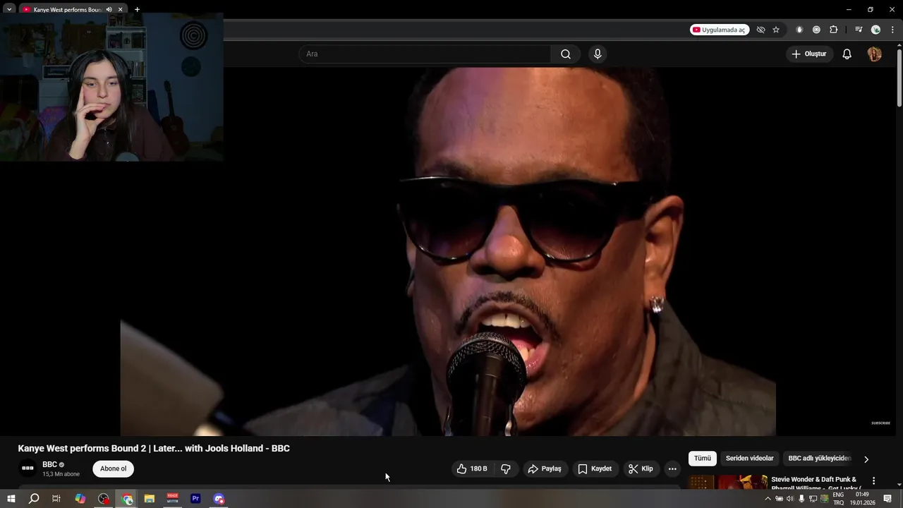Subscribe to BBC with Abone ol
Image resolution: width=903 pixels, height=508 pixels.
(x=113, y=468)
